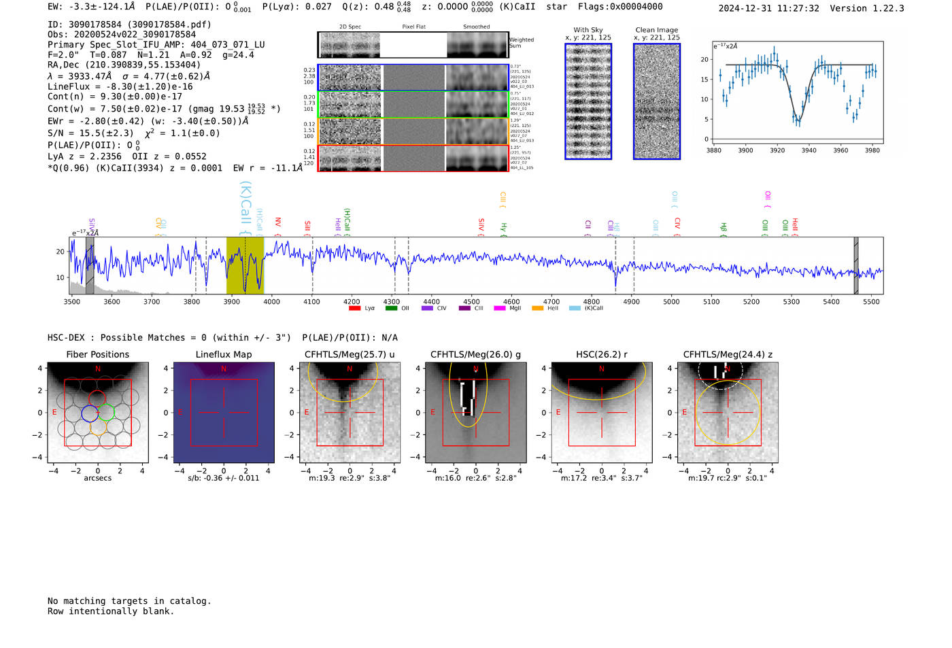The image size is (952, 648).
Task: Select the Fiber Positions cutout
Action: pos(98,413)
